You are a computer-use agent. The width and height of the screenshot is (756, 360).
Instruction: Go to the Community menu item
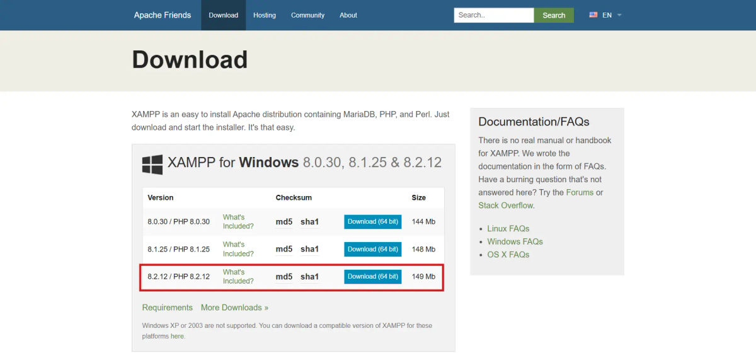click(307, 15)
